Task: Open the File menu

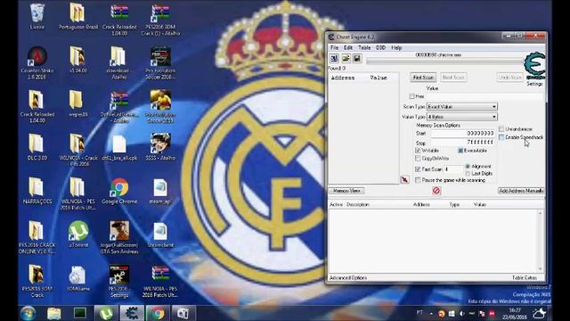Action: click(x=335, y=47)
